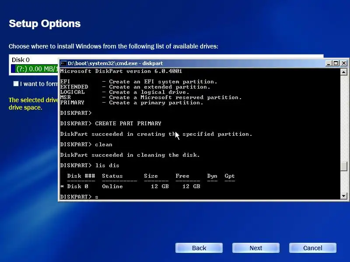Click the 'MSR' help entry line
Viewport: 350px width, 262px height.
coord(151,97)
